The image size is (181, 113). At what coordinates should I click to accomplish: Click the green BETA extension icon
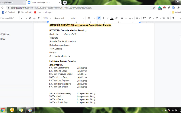[159, 8]
